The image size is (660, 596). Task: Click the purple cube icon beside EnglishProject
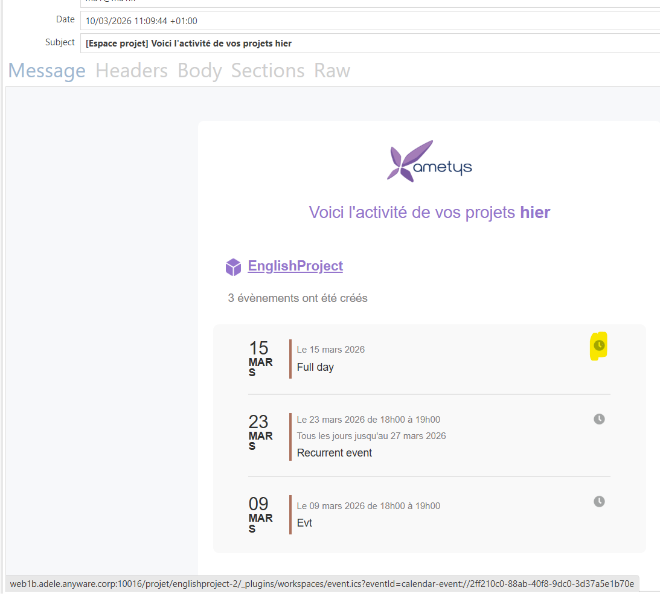pyautogui.click(x=233, y=267)
